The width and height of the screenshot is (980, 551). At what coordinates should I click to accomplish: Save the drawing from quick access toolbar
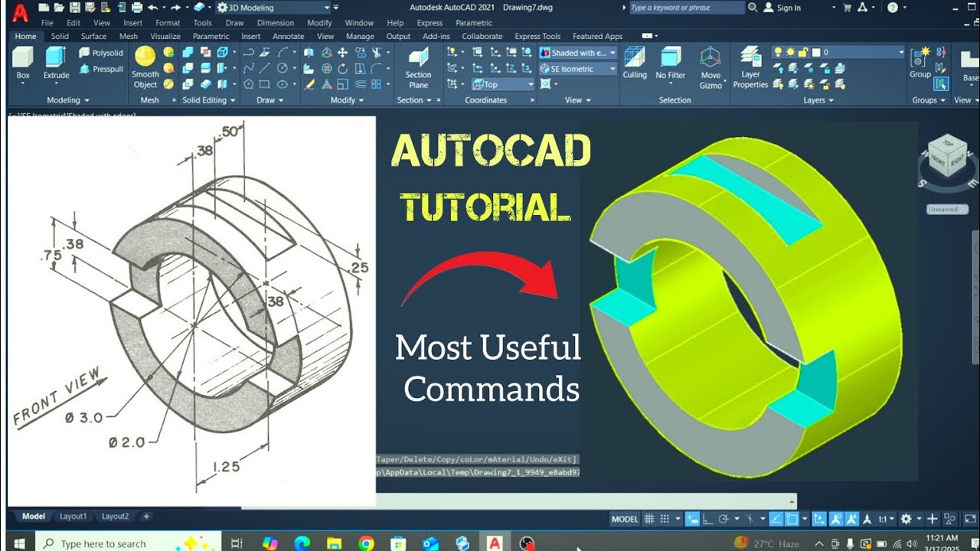point(74,8)
